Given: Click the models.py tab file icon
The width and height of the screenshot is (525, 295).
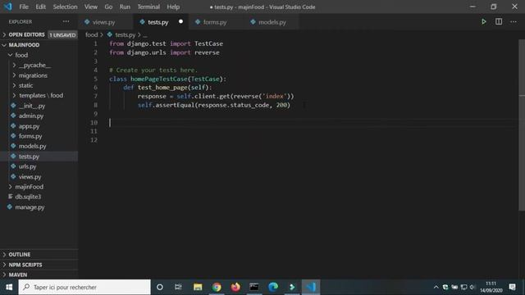Looking at the screenshot, I should (253, 22).
